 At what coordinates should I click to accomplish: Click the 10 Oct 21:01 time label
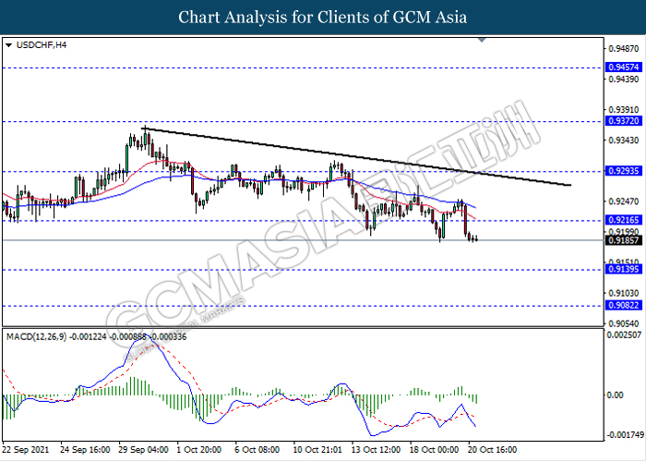click(x=317, y=450)
